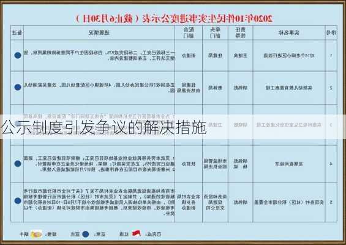
Task: Click the responsible leader cell in row 2
Action: point(240,88)
